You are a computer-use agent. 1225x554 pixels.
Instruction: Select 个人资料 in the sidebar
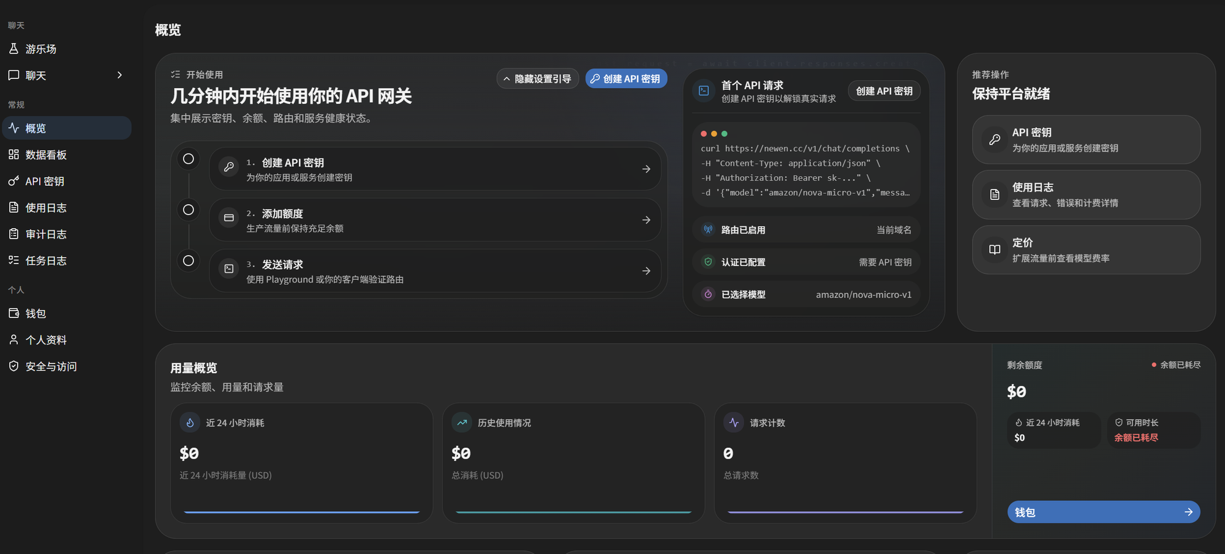[67, 340]
